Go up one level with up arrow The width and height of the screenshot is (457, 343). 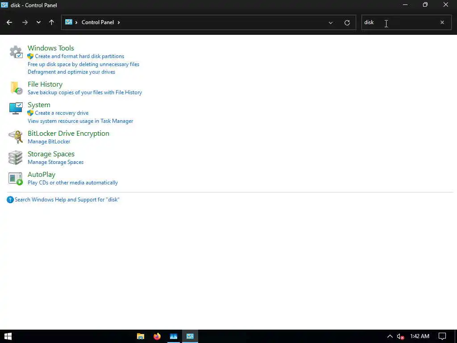(x=52, y=22)
